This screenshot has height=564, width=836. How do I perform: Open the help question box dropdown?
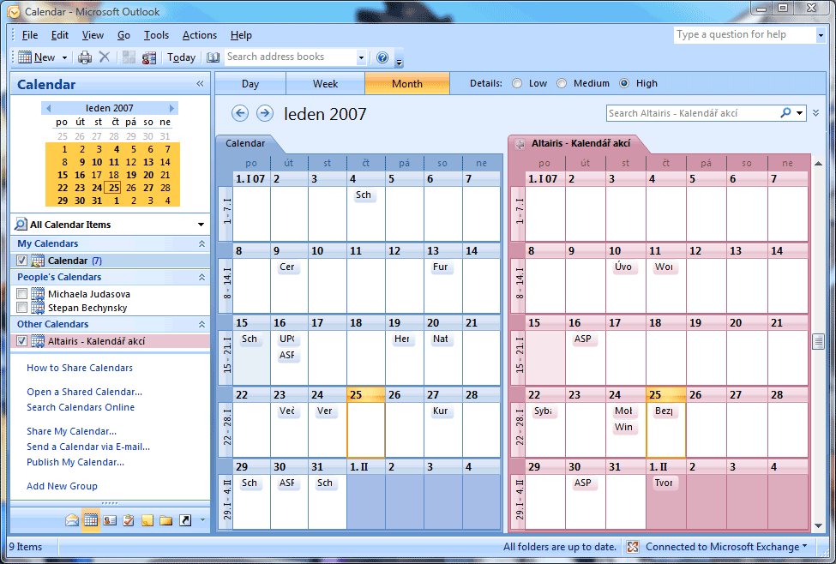pyautogui.click(x=821, y=35)
